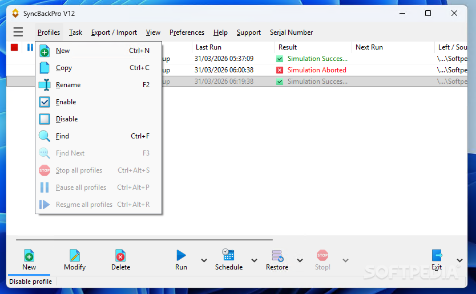Choose New in the Profiles menu
Image resolution: width=476 pixels, height=294 pixels.
tap(98, 51)
